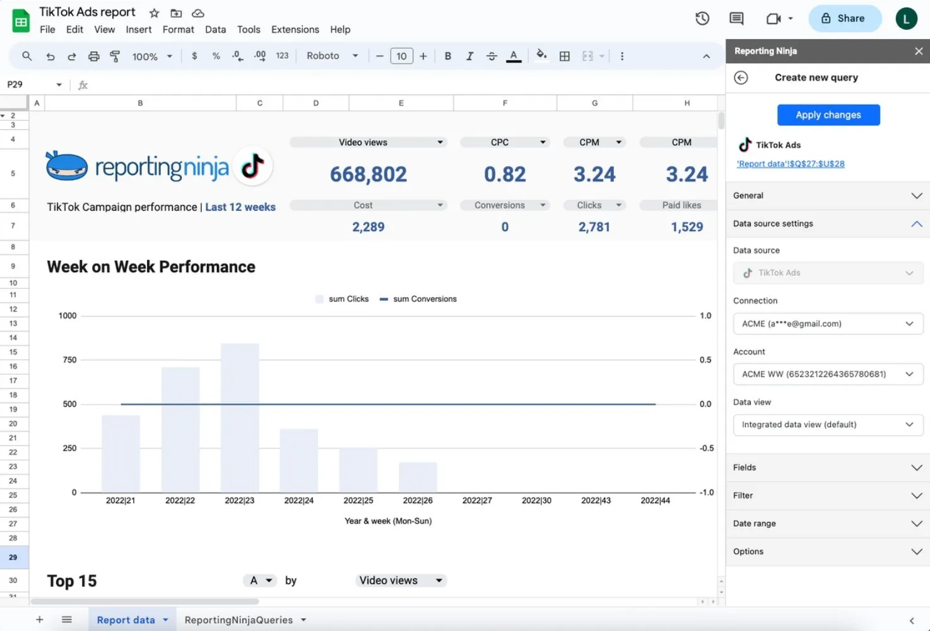Increase decimal places
The width and height of the screenshot is (930, 631).
tap(260, 56)
